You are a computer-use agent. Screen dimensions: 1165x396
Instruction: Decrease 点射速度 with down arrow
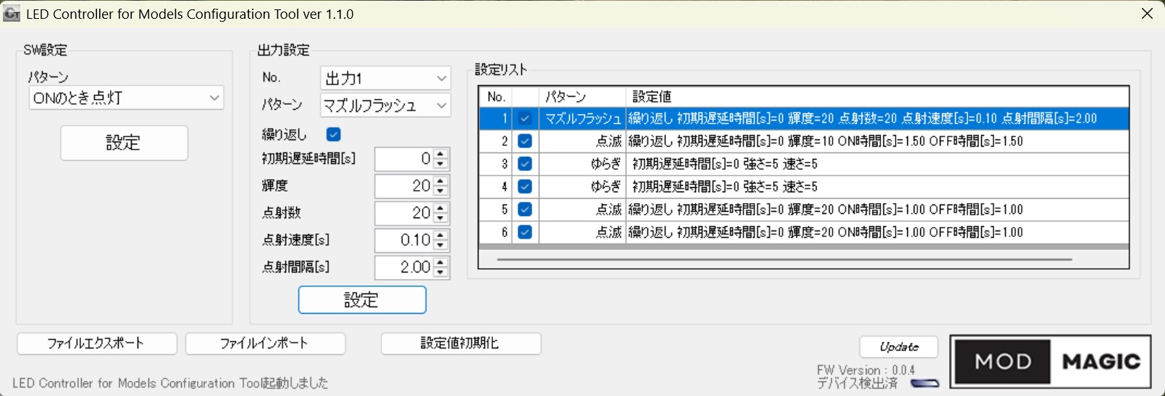click(441, 245)
